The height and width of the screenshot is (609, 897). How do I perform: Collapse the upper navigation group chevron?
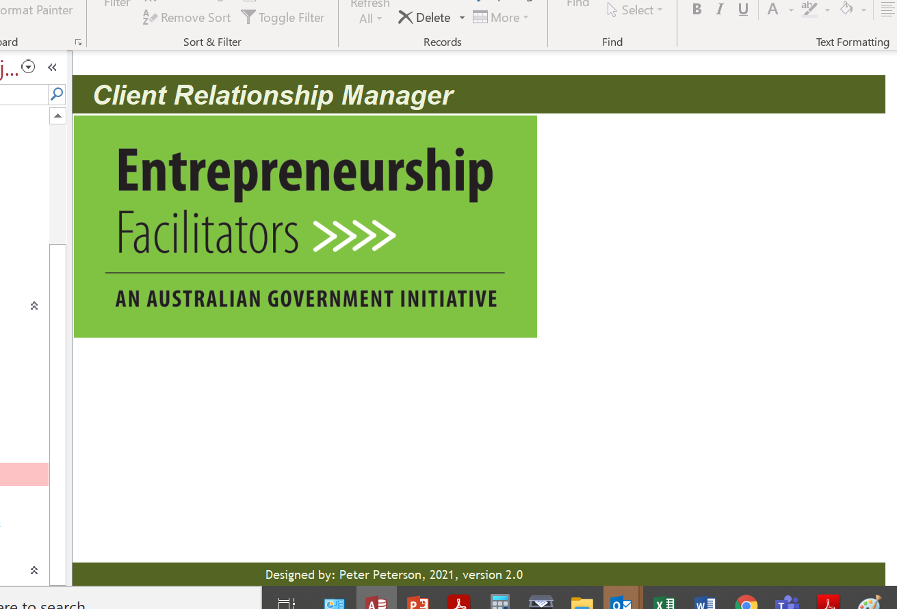click(34, 306)
